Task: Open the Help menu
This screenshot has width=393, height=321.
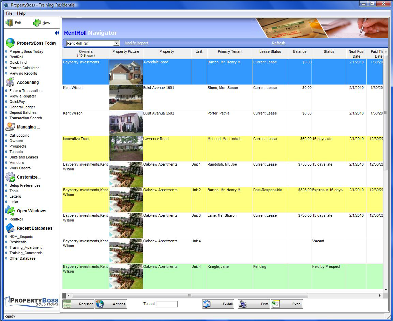Action: (21, 13)
